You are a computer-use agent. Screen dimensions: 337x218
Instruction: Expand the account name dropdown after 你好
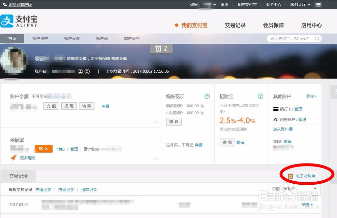coord(215,5)
